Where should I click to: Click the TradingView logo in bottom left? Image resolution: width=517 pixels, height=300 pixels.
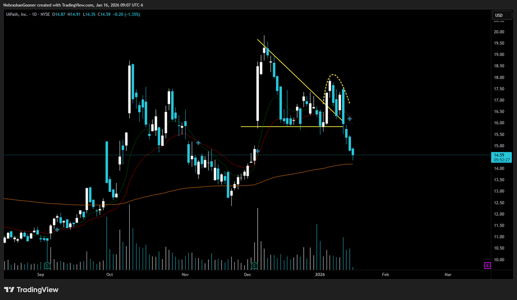tap(30, 290)
